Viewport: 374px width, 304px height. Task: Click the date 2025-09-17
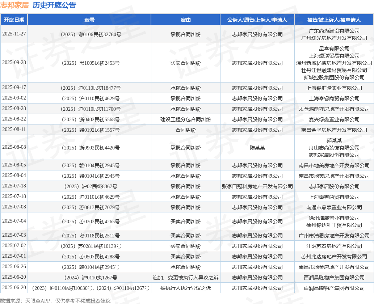coord(14,88)
